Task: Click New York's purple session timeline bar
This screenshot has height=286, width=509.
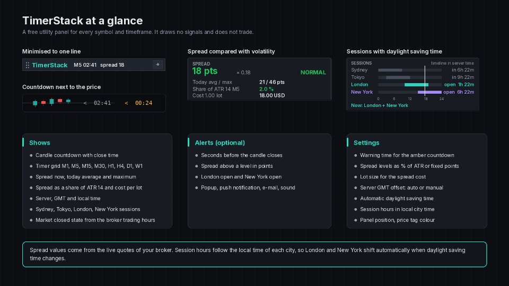Action: coord(429,92)
